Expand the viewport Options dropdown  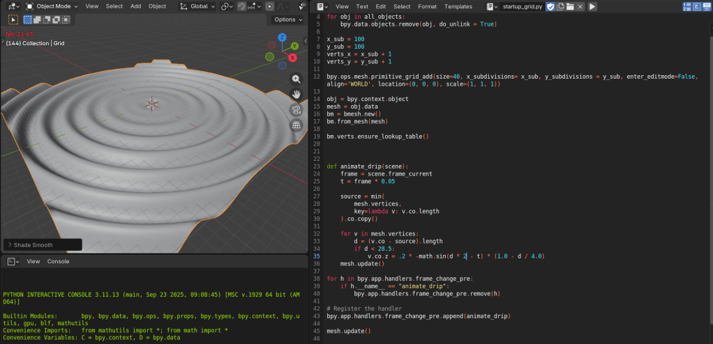(x=287, y=19)
